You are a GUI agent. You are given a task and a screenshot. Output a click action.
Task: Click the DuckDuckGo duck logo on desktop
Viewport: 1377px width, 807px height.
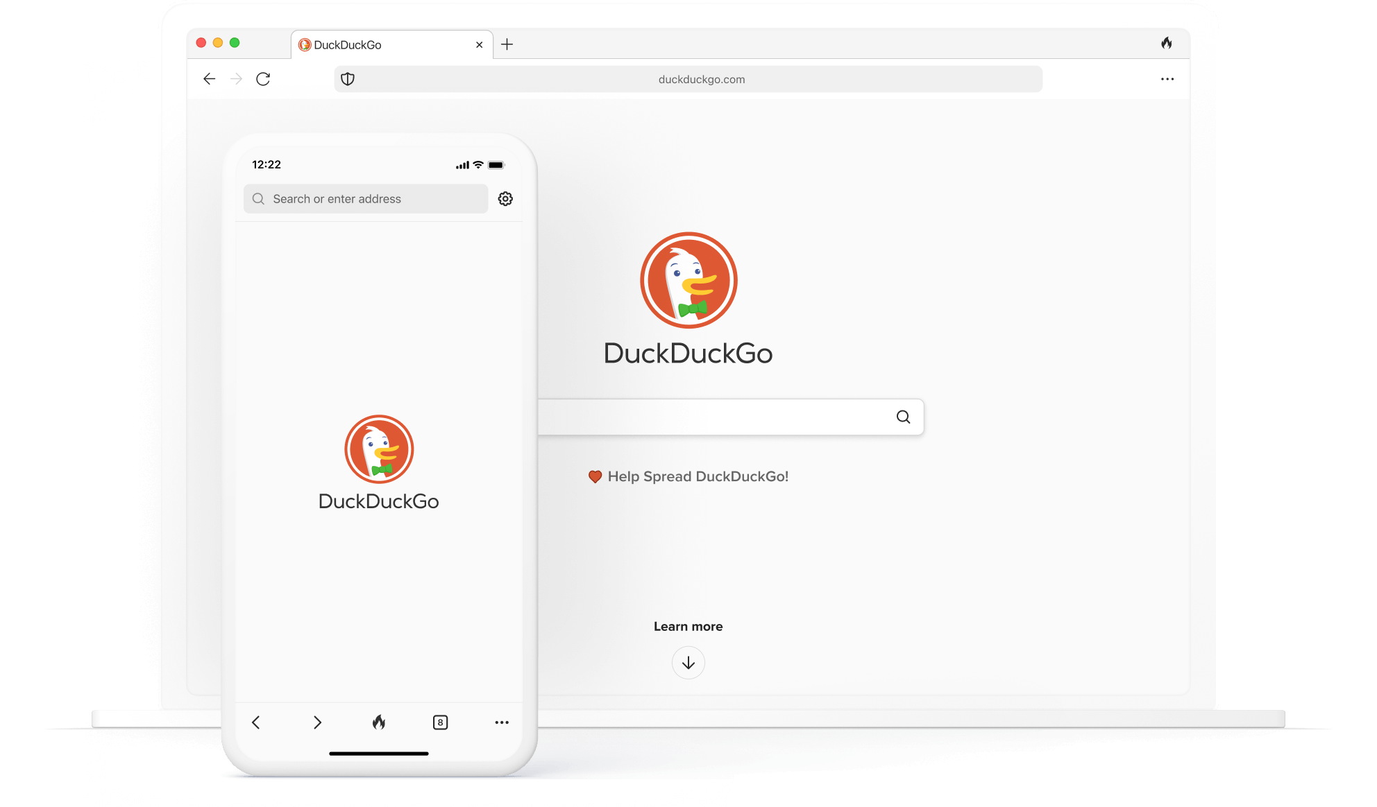pyautogui.click(x=688, y=281)
